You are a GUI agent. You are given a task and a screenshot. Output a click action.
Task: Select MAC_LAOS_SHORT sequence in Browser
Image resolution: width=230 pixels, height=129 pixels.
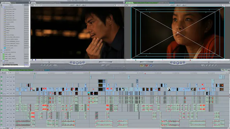(10, 56)
